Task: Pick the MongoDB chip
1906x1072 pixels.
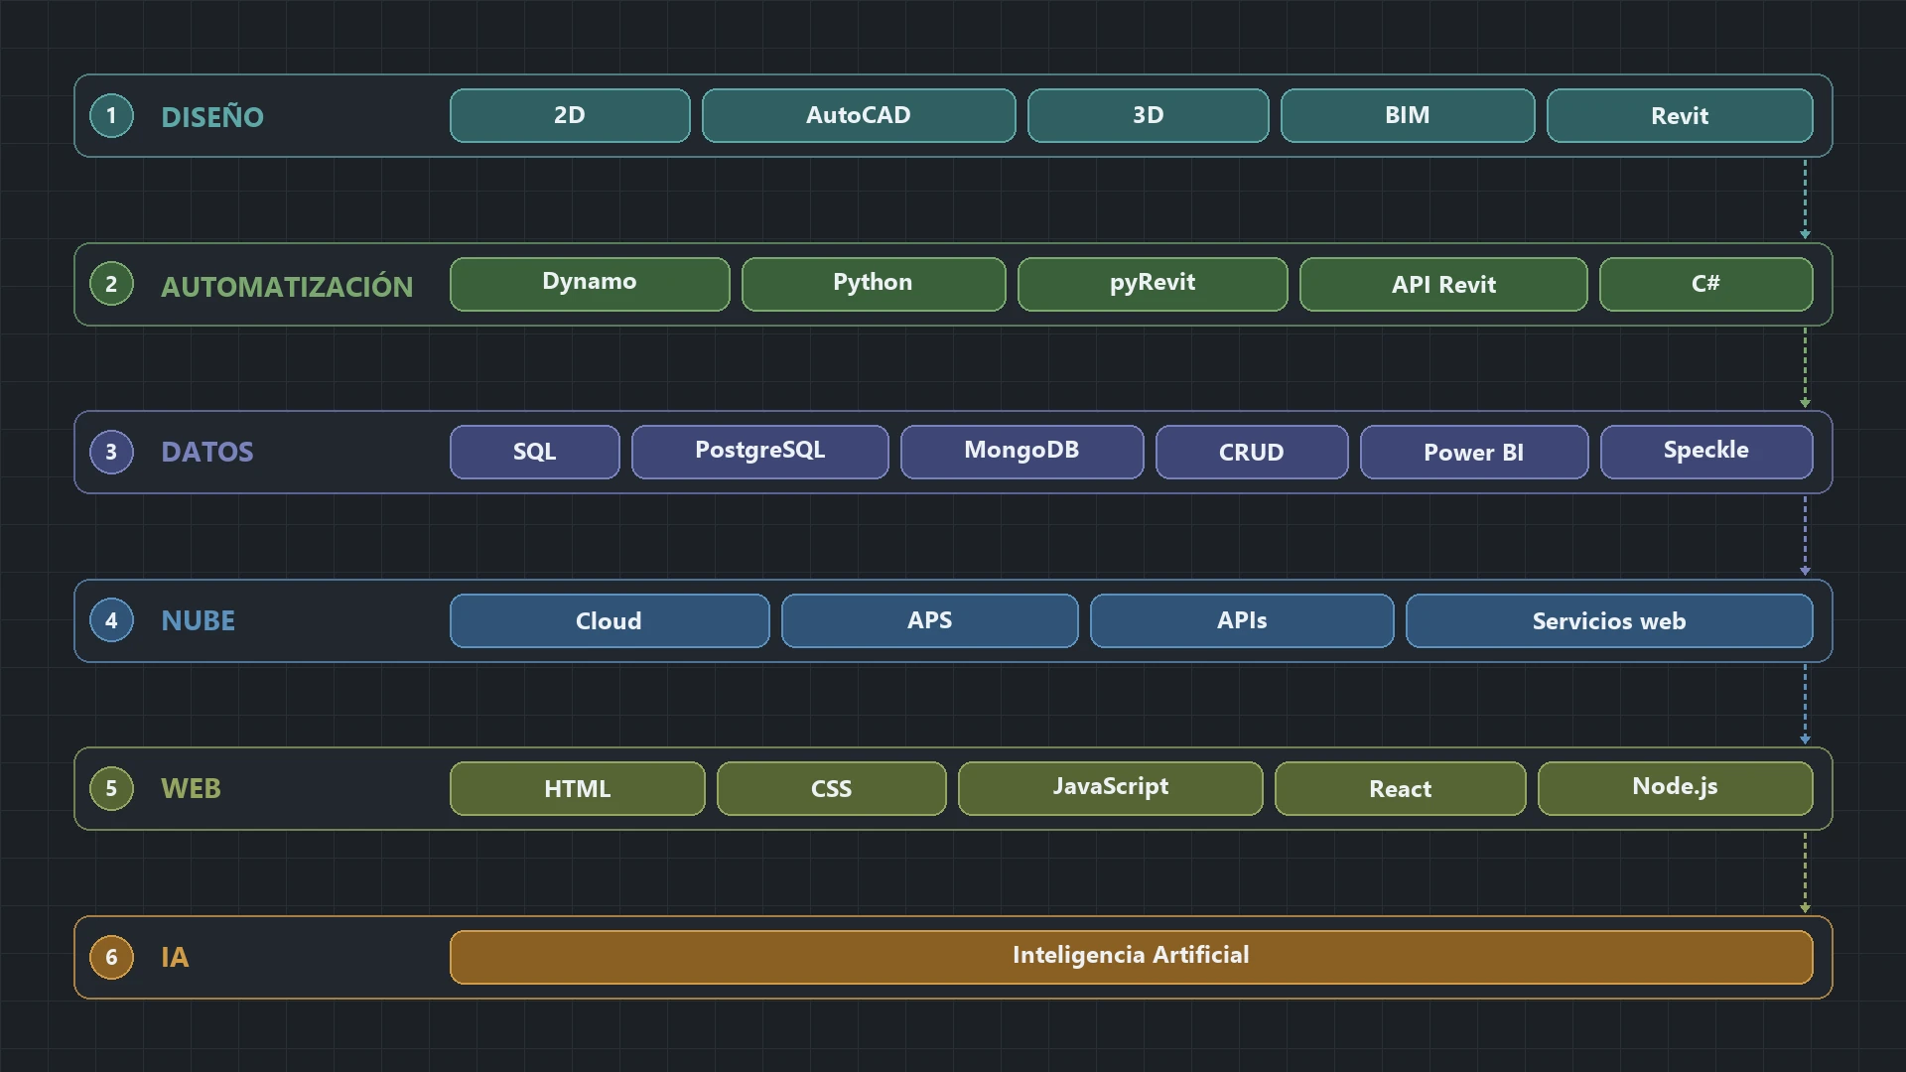Action: (x=1022, y=453)
